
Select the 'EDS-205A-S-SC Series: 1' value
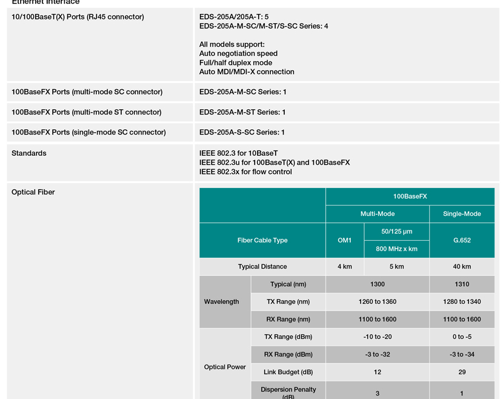coord(242,132)
